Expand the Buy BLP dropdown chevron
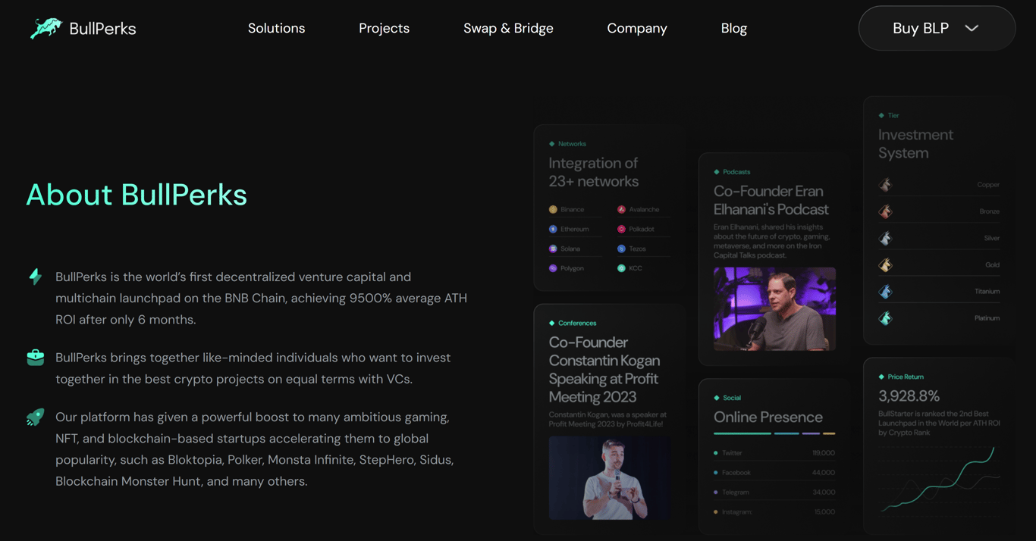 coord(972,28)
